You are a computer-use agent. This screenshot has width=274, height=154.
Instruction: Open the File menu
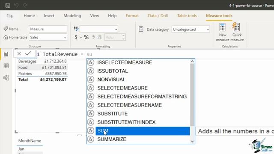[x=9, y=16]
